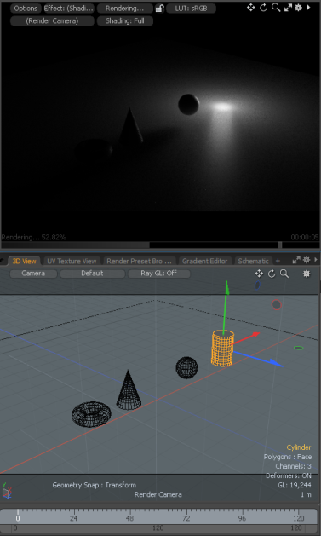
Task: Switch to the UV Texture View tab
Action: tap(72, 261)
